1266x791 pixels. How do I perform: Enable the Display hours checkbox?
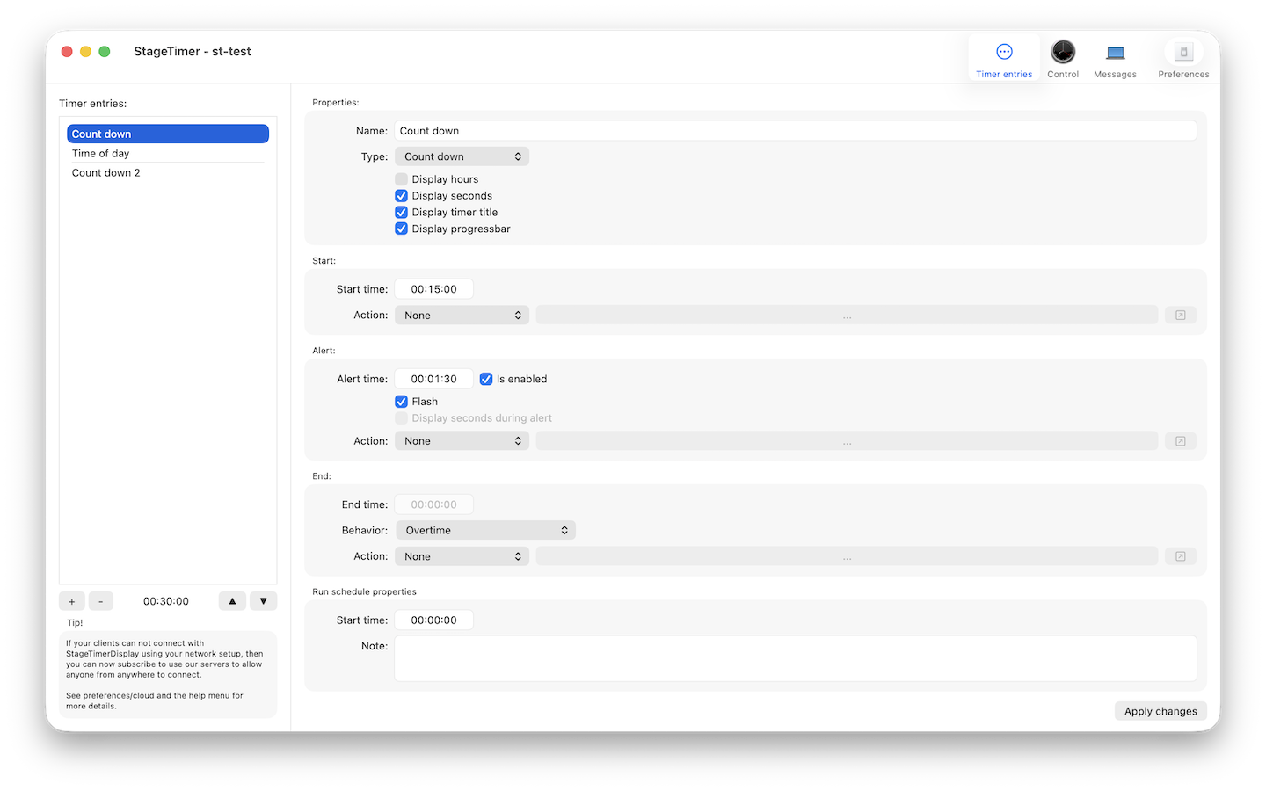401,179
